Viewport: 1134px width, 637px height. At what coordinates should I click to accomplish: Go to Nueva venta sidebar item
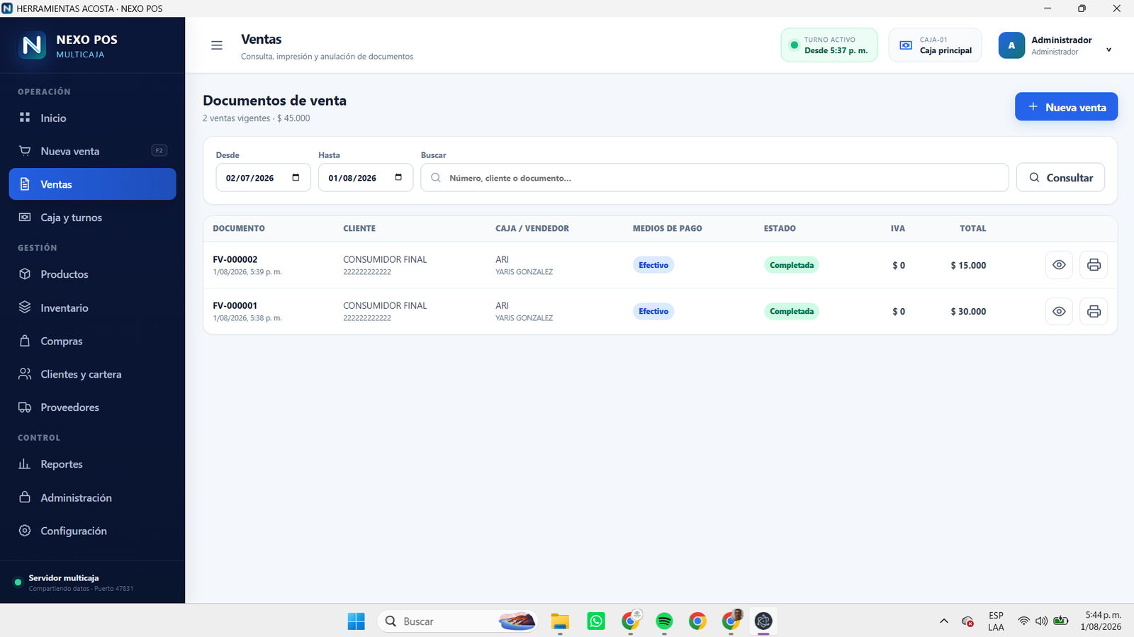click(92, 151)
